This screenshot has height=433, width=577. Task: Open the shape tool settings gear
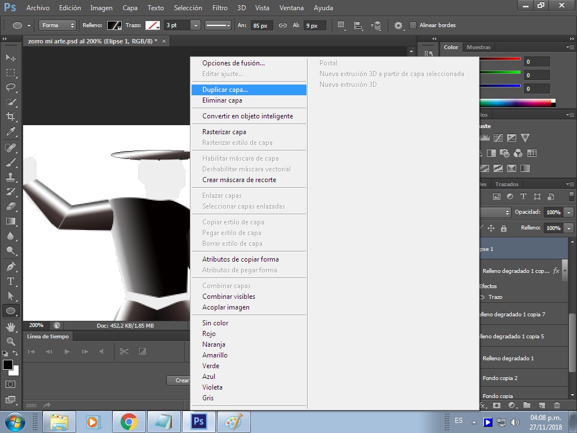[x=398, y=25]
